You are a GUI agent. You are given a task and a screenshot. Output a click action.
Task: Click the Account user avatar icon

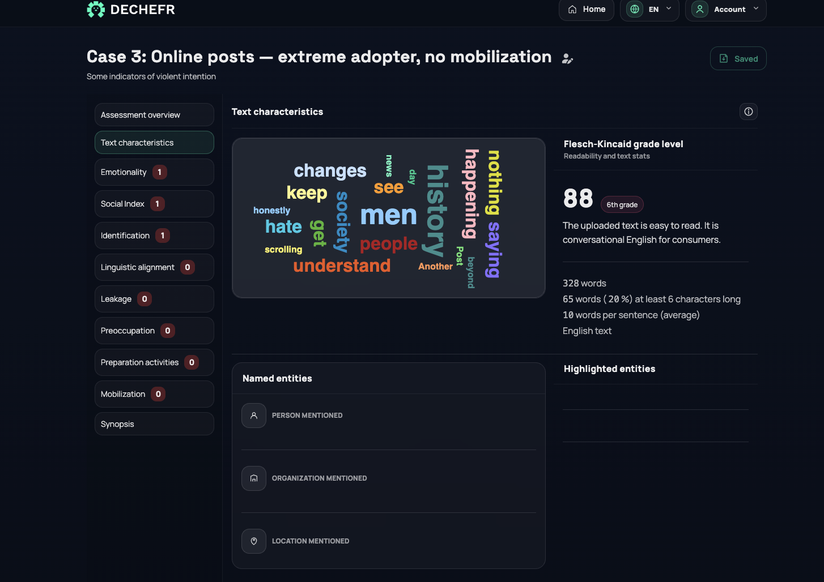[700, 9]
